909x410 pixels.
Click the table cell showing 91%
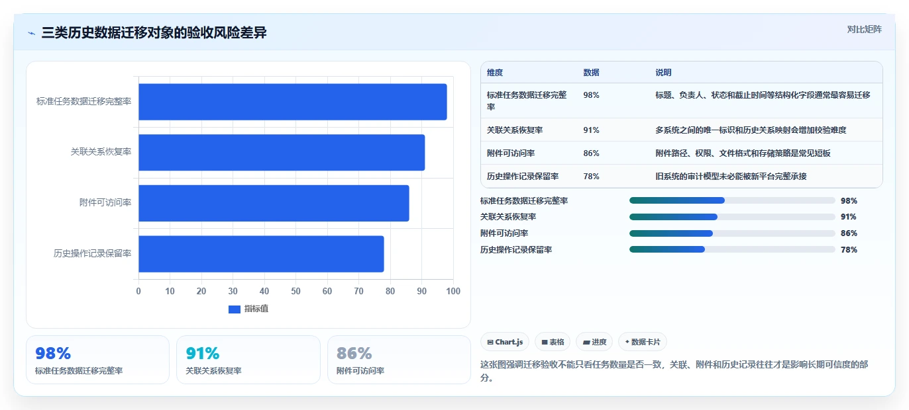point(591,130)
